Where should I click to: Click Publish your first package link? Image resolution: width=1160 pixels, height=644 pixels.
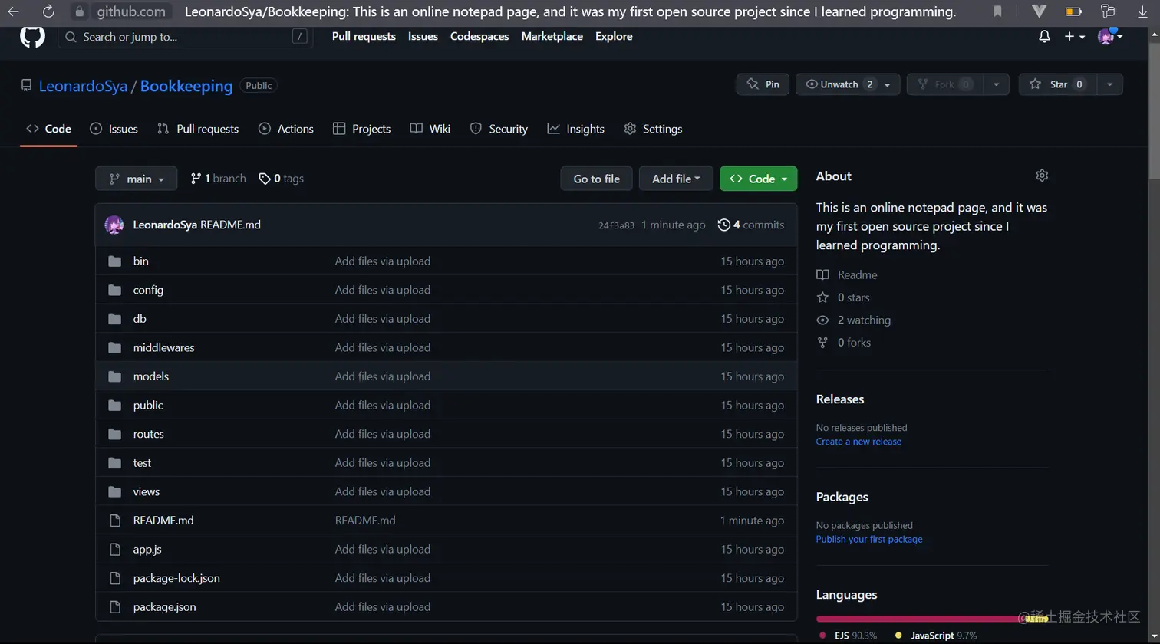869,540
